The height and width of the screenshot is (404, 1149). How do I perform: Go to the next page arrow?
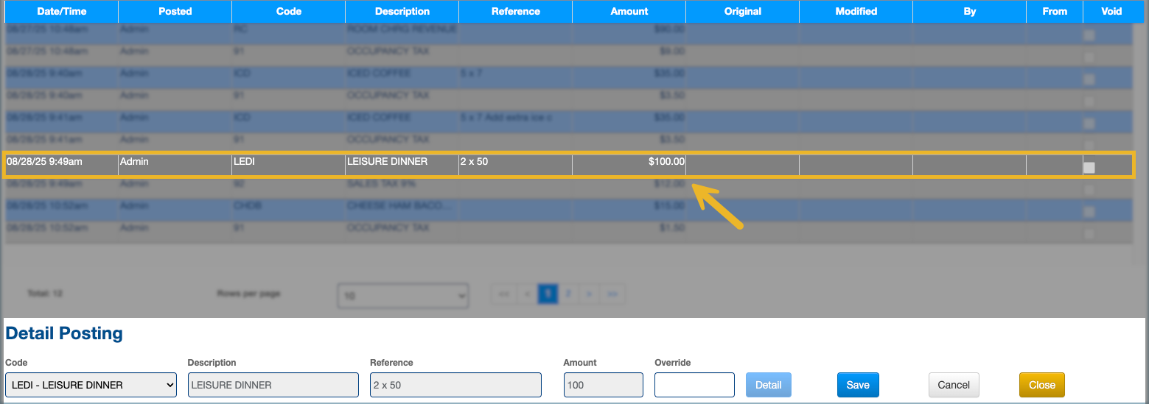click(589, 294)
